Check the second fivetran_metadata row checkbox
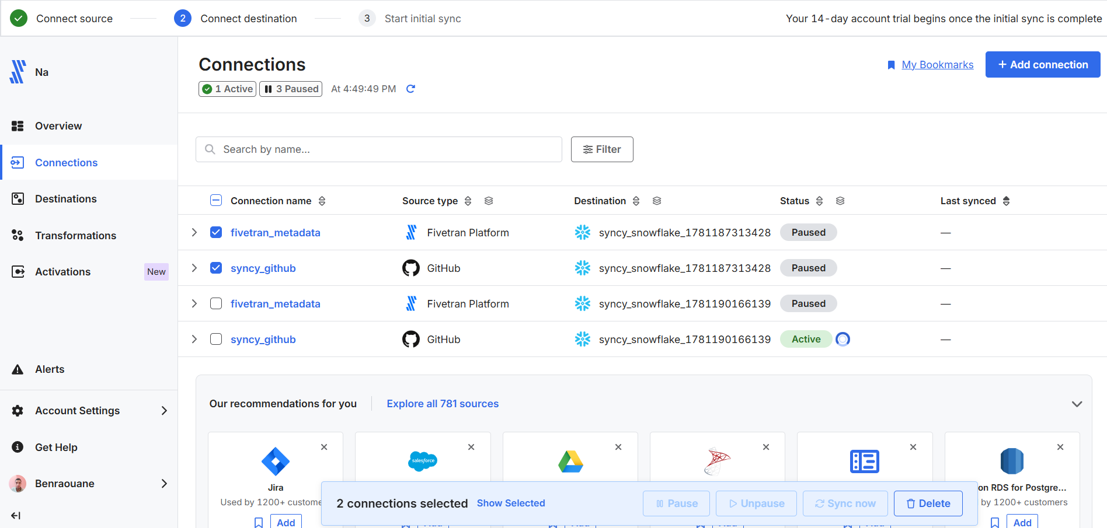The image size is (1107, 528). click(216, 303)
